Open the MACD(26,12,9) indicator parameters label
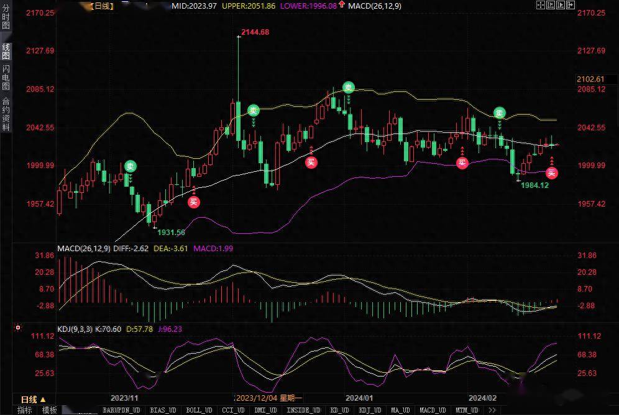The height and width of the screenshot is (415, 619). coord(83,249)
